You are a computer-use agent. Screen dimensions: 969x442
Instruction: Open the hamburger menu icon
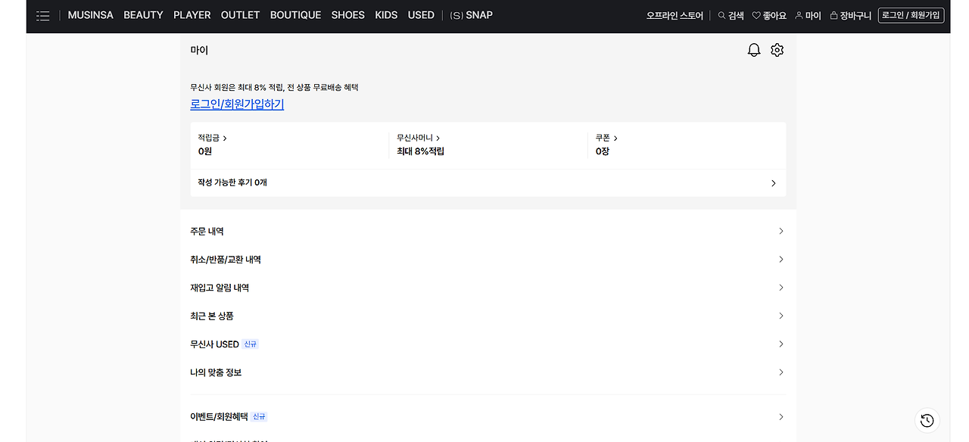[x=43, y=16]
